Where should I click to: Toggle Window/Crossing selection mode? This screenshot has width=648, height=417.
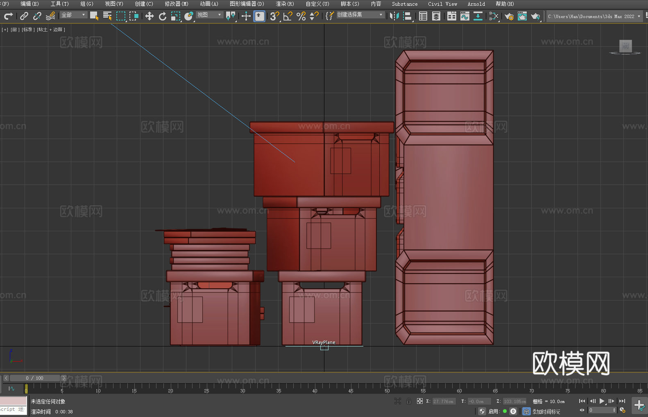134,16
